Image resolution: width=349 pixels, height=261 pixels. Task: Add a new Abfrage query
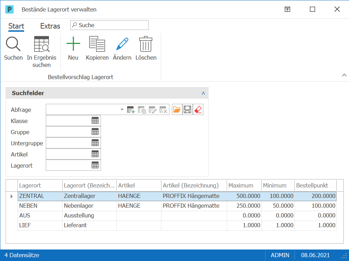[131, 110]
